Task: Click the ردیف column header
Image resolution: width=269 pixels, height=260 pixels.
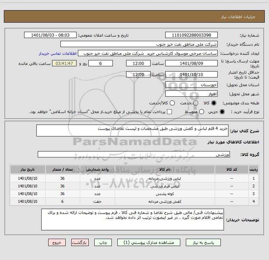Action: click(254, 169)
